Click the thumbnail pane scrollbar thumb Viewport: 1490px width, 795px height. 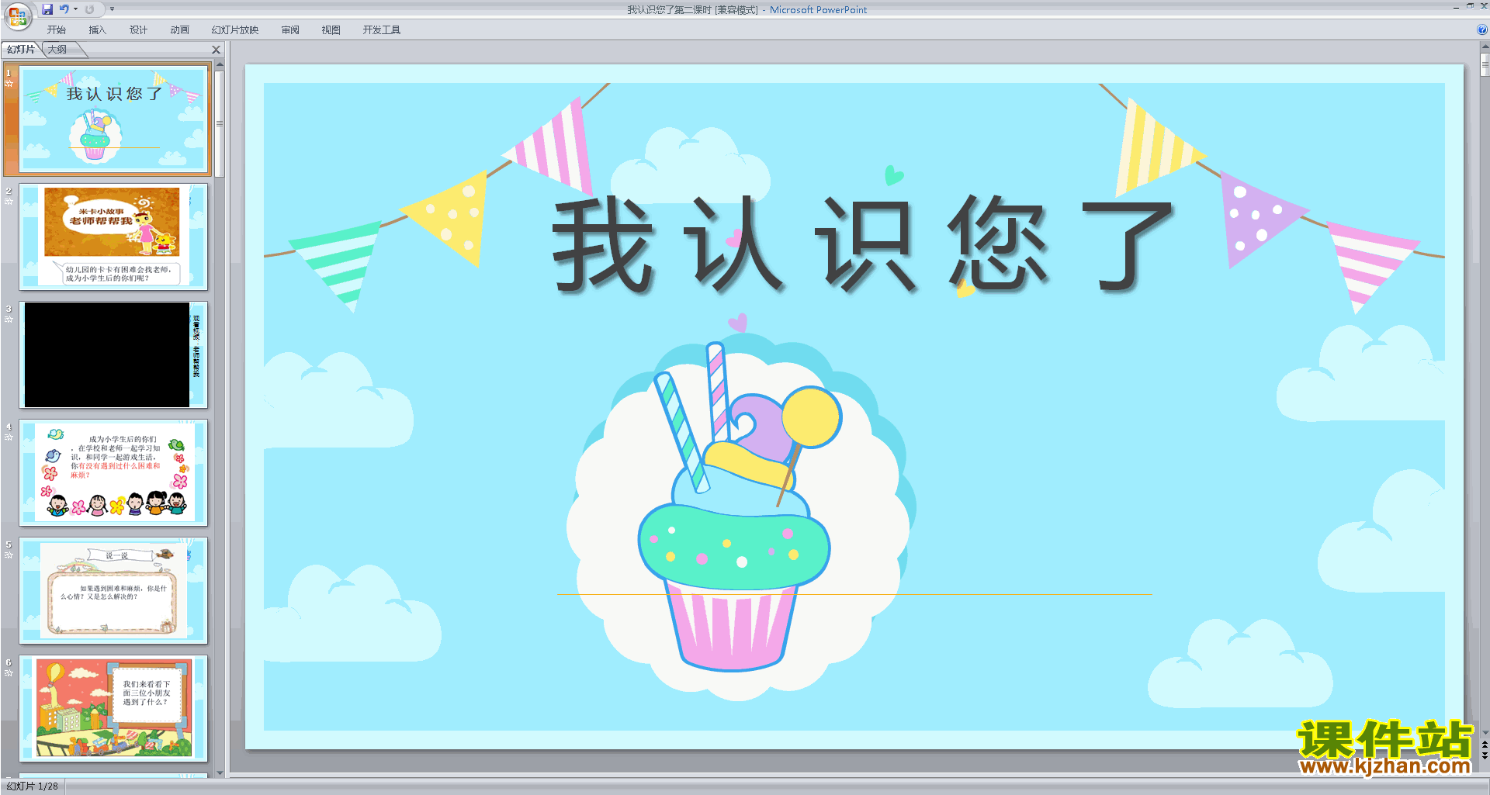tap(220, 124)
